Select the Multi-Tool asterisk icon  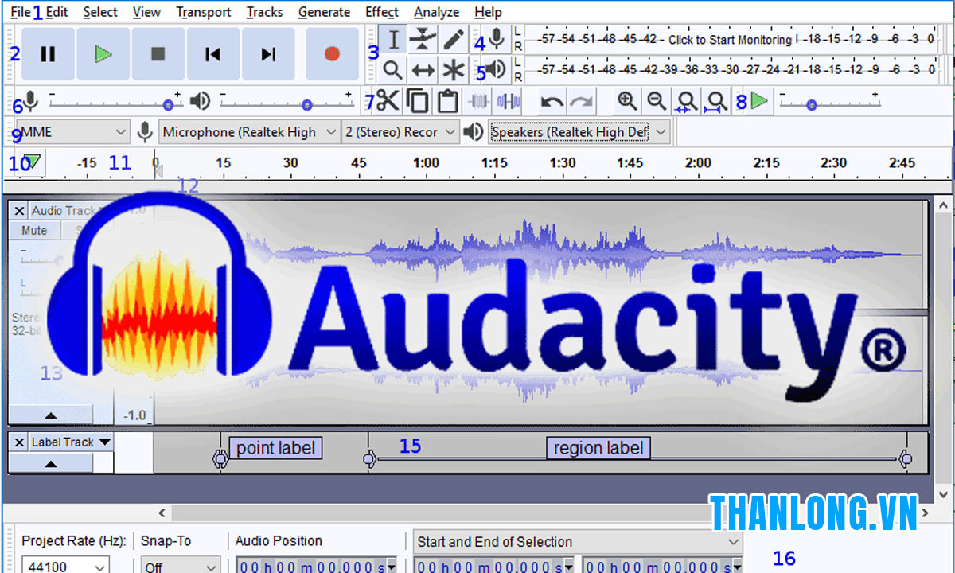point(454,70)
